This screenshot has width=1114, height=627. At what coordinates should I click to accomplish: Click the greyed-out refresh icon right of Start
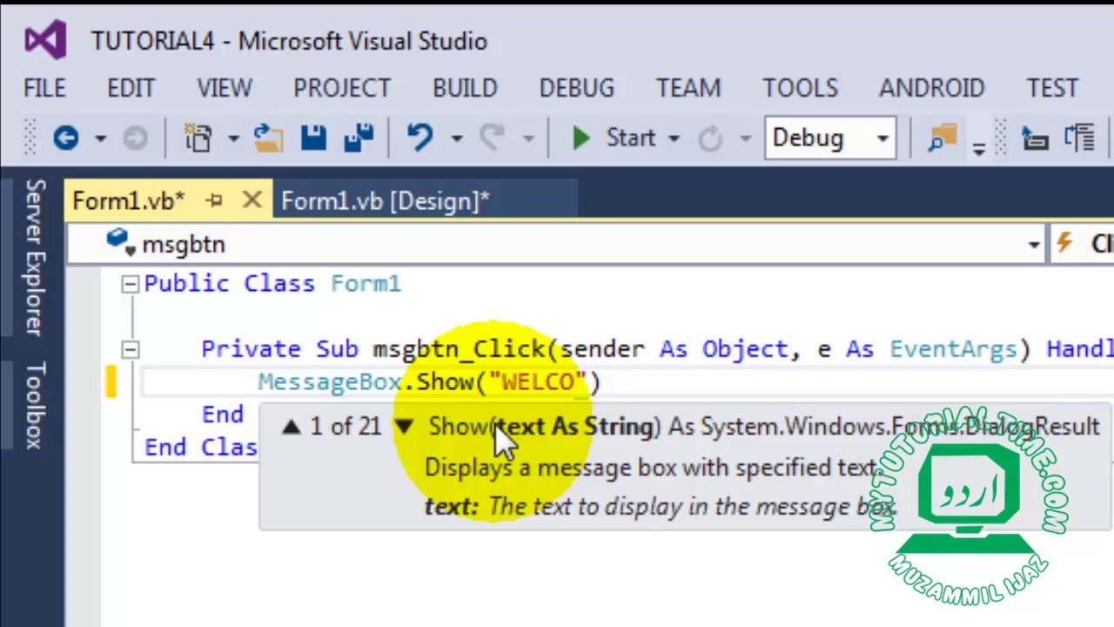[711, 138]
